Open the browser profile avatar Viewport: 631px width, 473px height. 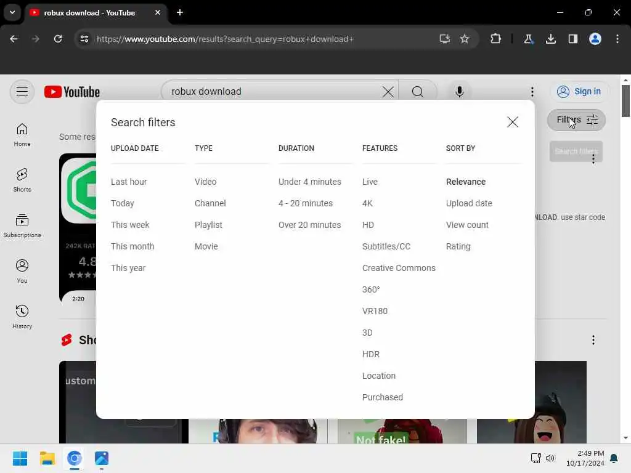coord(595,39)
